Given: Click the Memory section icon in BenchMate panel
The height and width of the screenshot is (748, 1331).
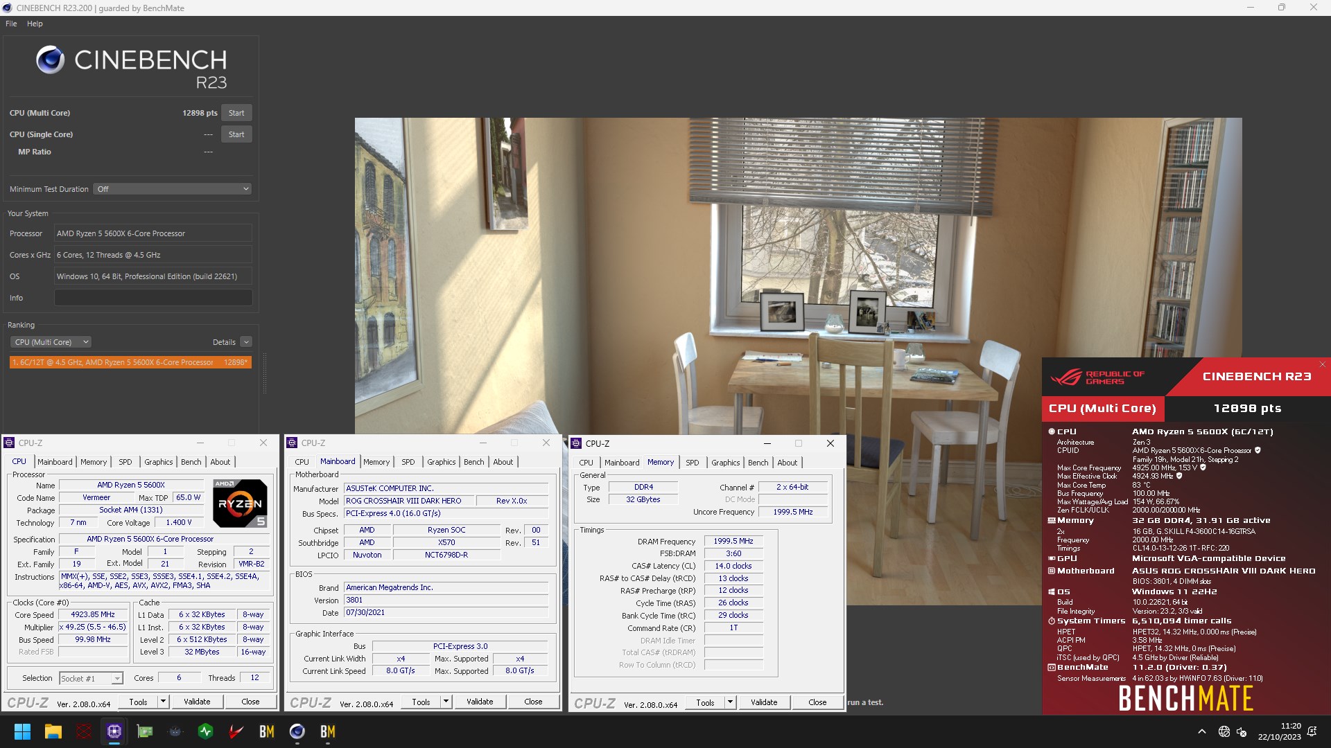Looking at the screenshot, I should pyautogui.click(x=1052, y=520).
